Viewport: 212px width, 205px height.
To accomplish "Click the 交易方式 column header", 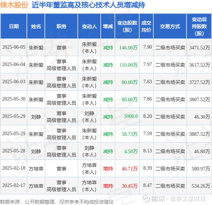I will tap(170, 26).
